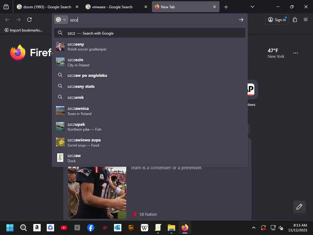Open 47°F New York weather widget

coord(276,53)
